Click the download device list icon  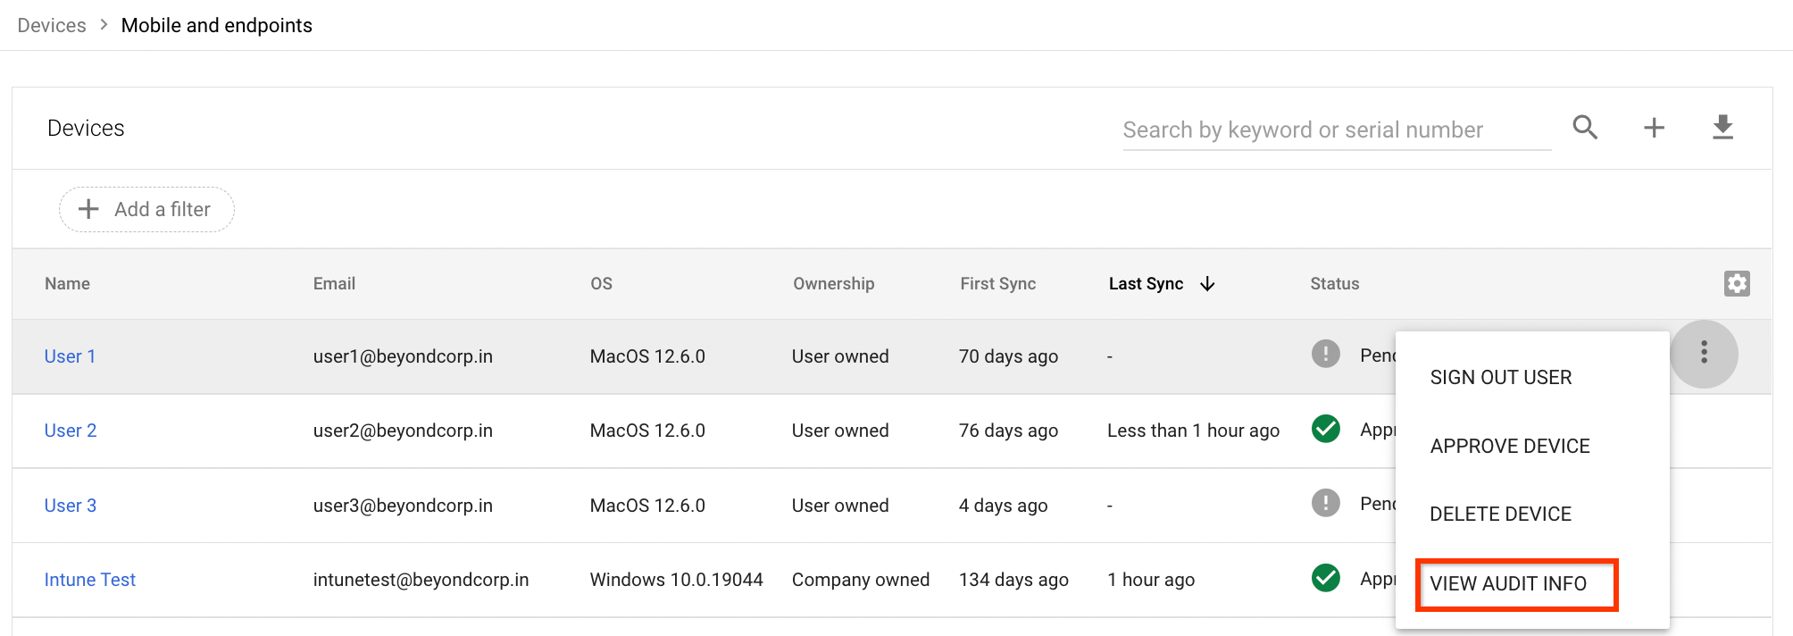point(1722,128)
